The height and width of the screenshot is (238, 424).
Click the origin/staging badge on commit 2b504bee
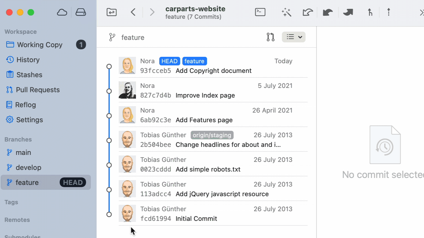212,135
